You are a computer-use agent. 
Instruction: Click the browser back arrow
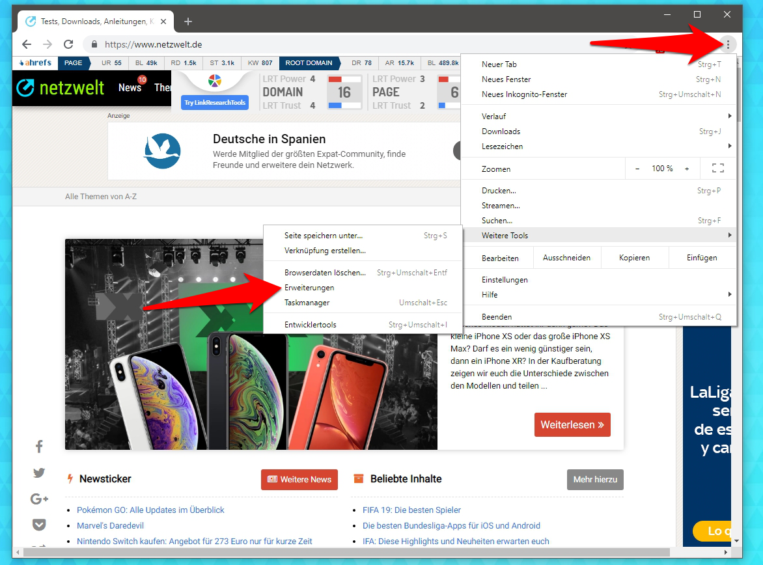point(27,44)
